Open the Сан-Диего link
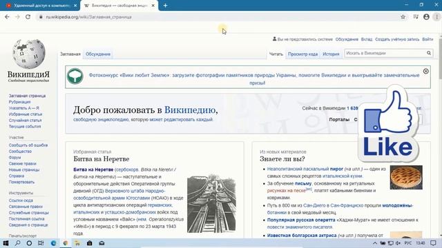442x248 pixels. 314,205
